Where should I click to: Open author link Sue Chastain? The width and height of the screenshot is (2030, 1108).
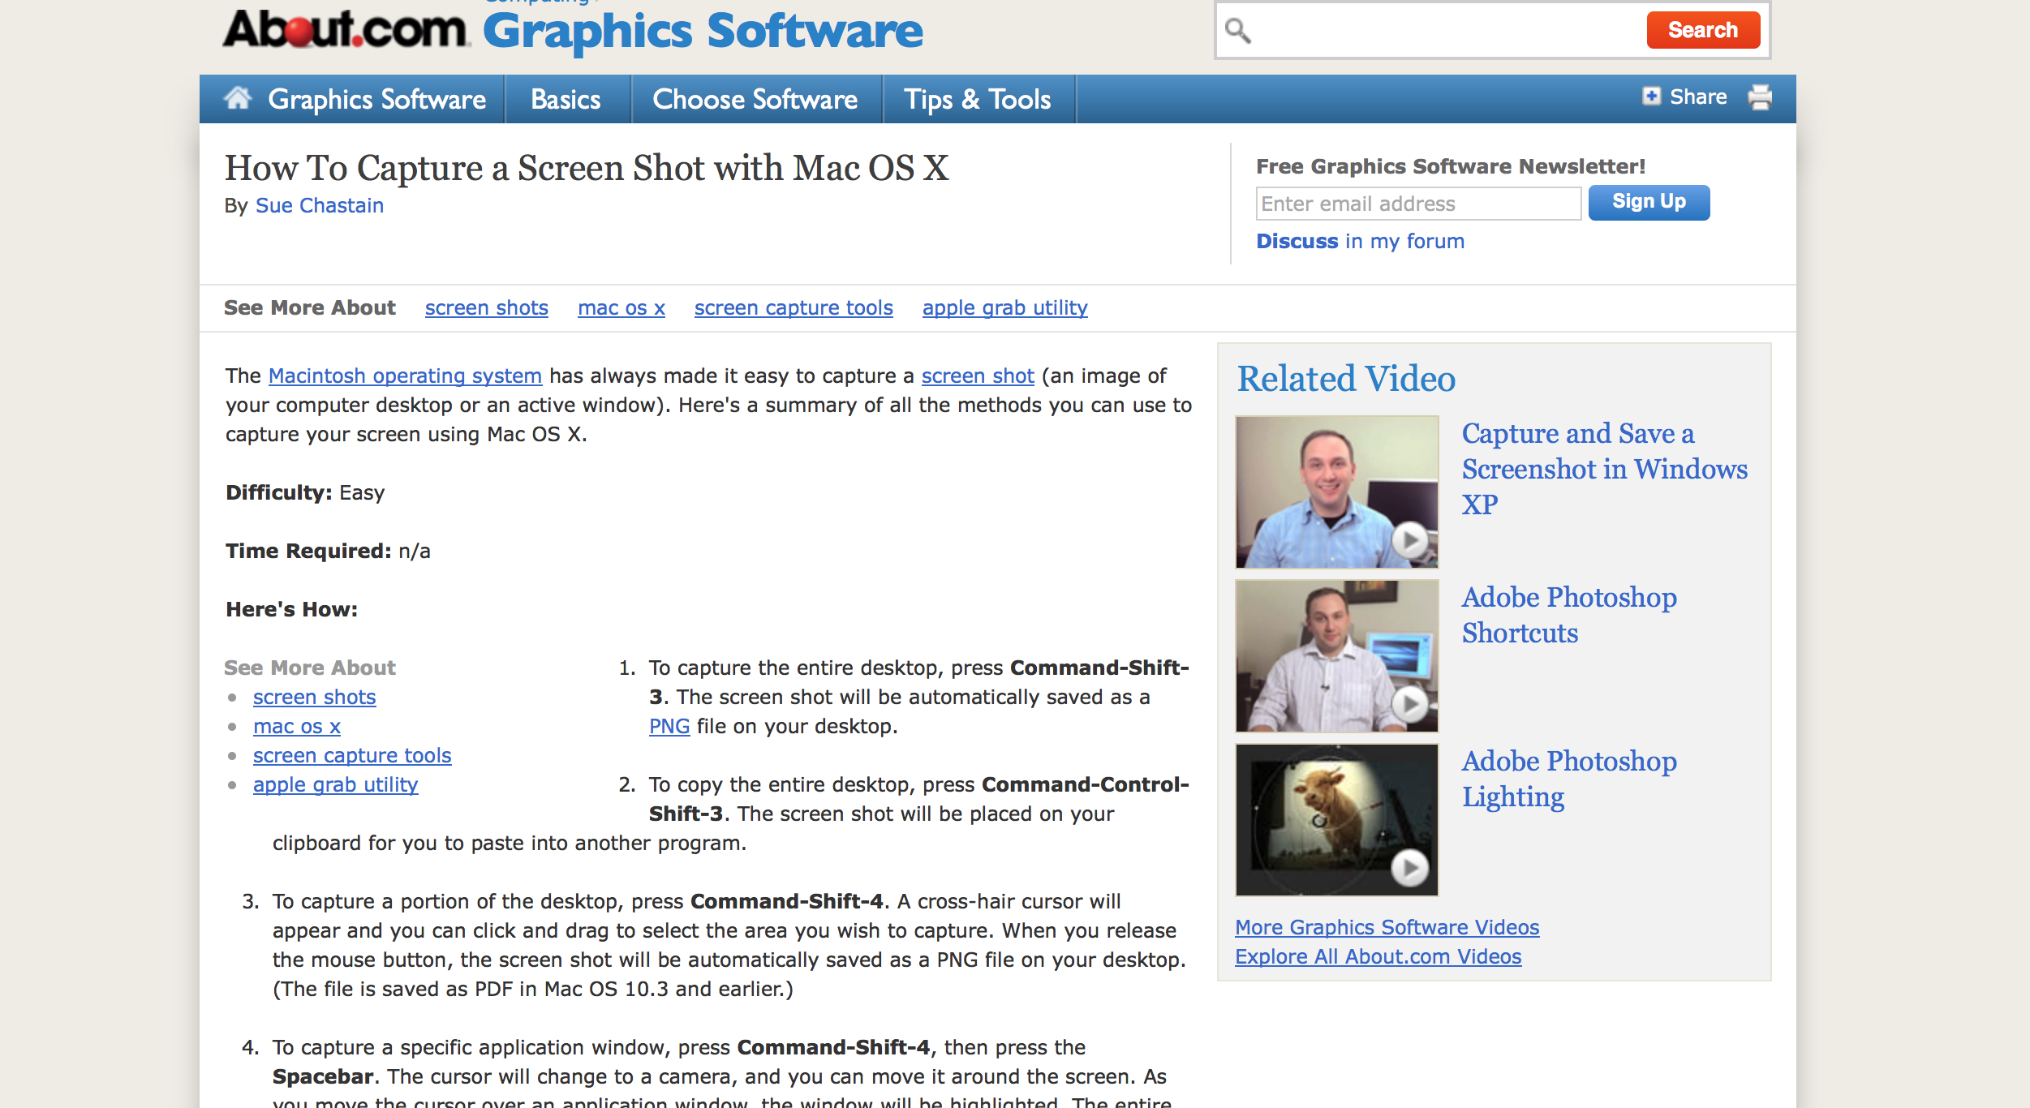click(x=319, y=206)
